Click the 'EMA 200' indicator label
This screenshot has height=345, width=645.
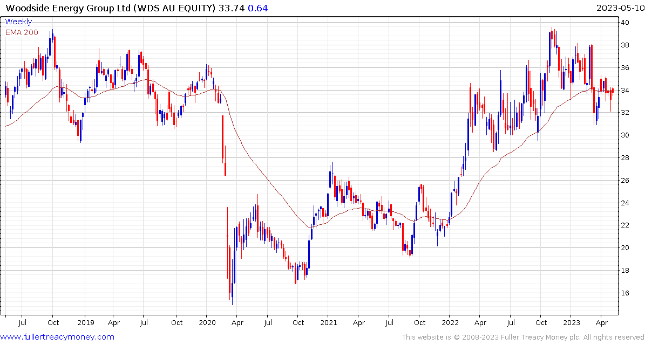(x=22, y=32)
